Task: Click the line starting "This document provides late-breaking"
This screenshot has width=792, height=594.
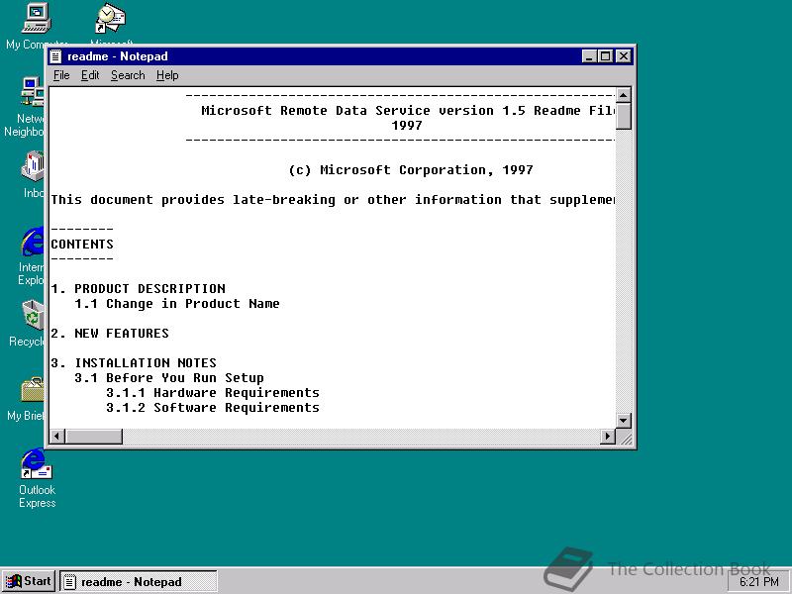Action: (333, 200)
